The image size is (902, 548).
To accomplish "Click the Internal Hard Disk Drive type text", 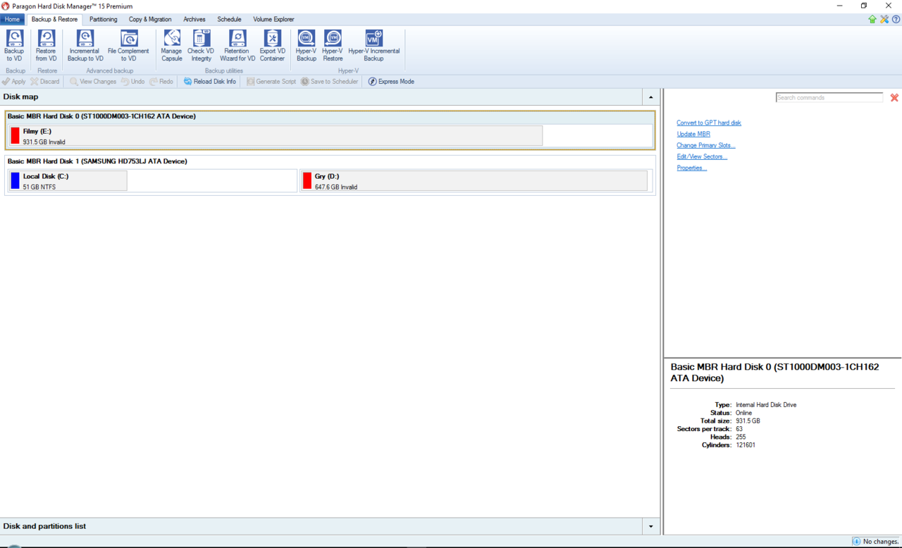I will 766,405.
